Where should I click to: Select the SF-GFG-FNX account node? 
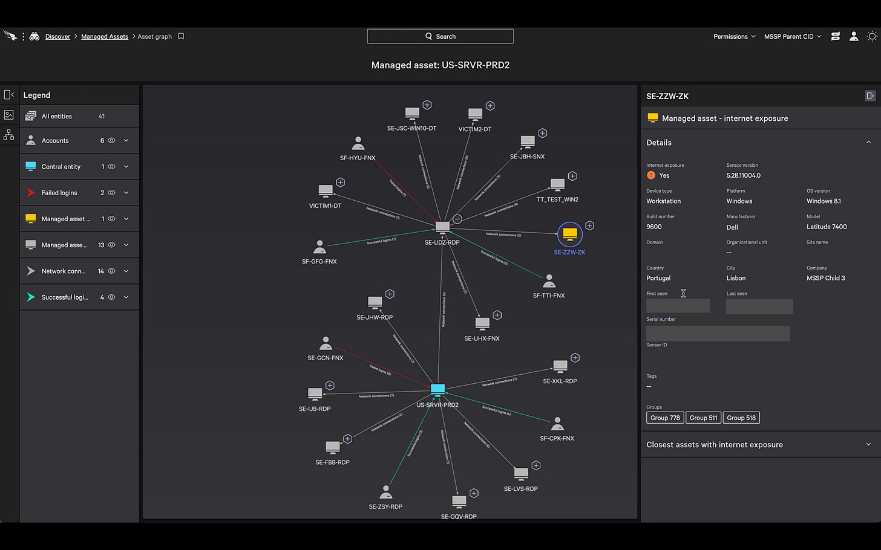(x=319, y=247)
